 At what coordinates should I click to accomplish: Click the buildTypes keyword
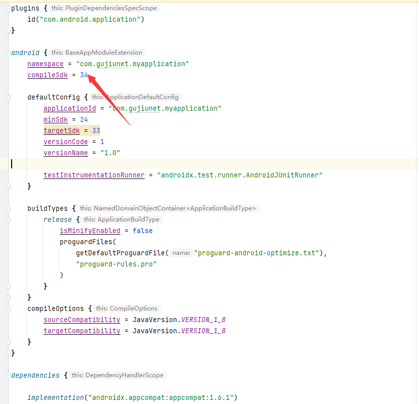pyautogui.click(x=48, y=209)
